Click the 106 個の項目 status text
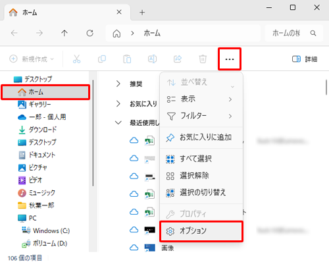 (x=25, y=258)
